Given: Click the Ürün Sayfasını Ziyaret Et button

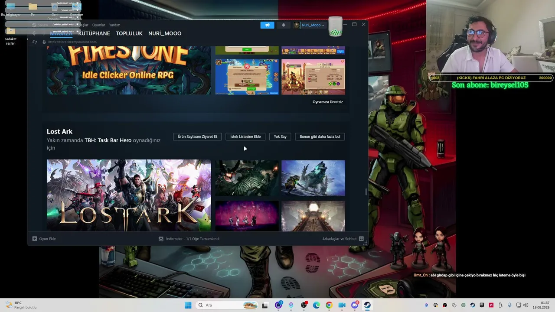Looking at the screenshot, I should click(197, 136).
